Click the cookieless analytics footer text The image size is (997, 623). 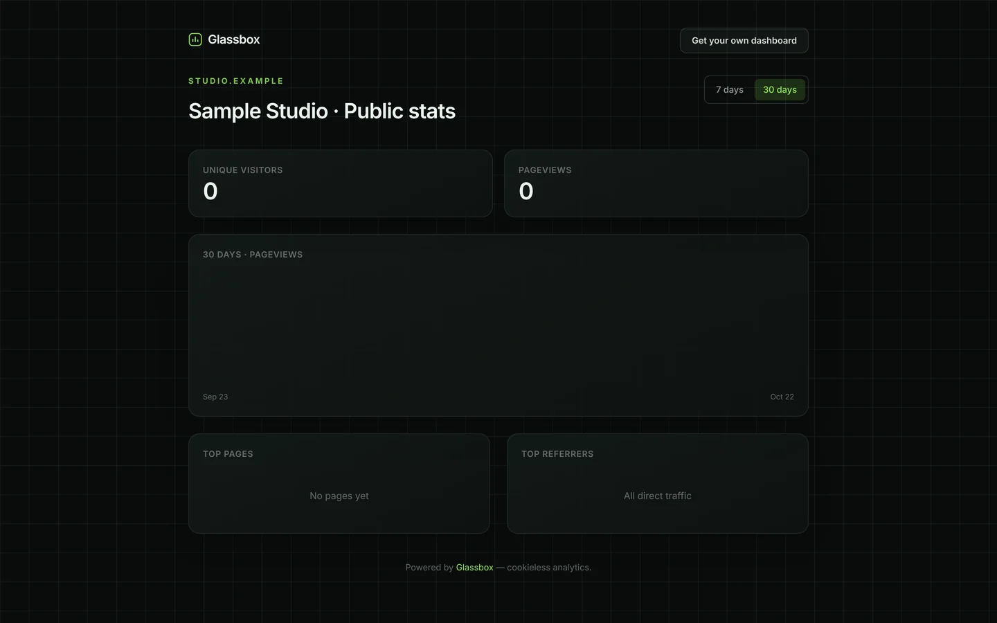549,568
